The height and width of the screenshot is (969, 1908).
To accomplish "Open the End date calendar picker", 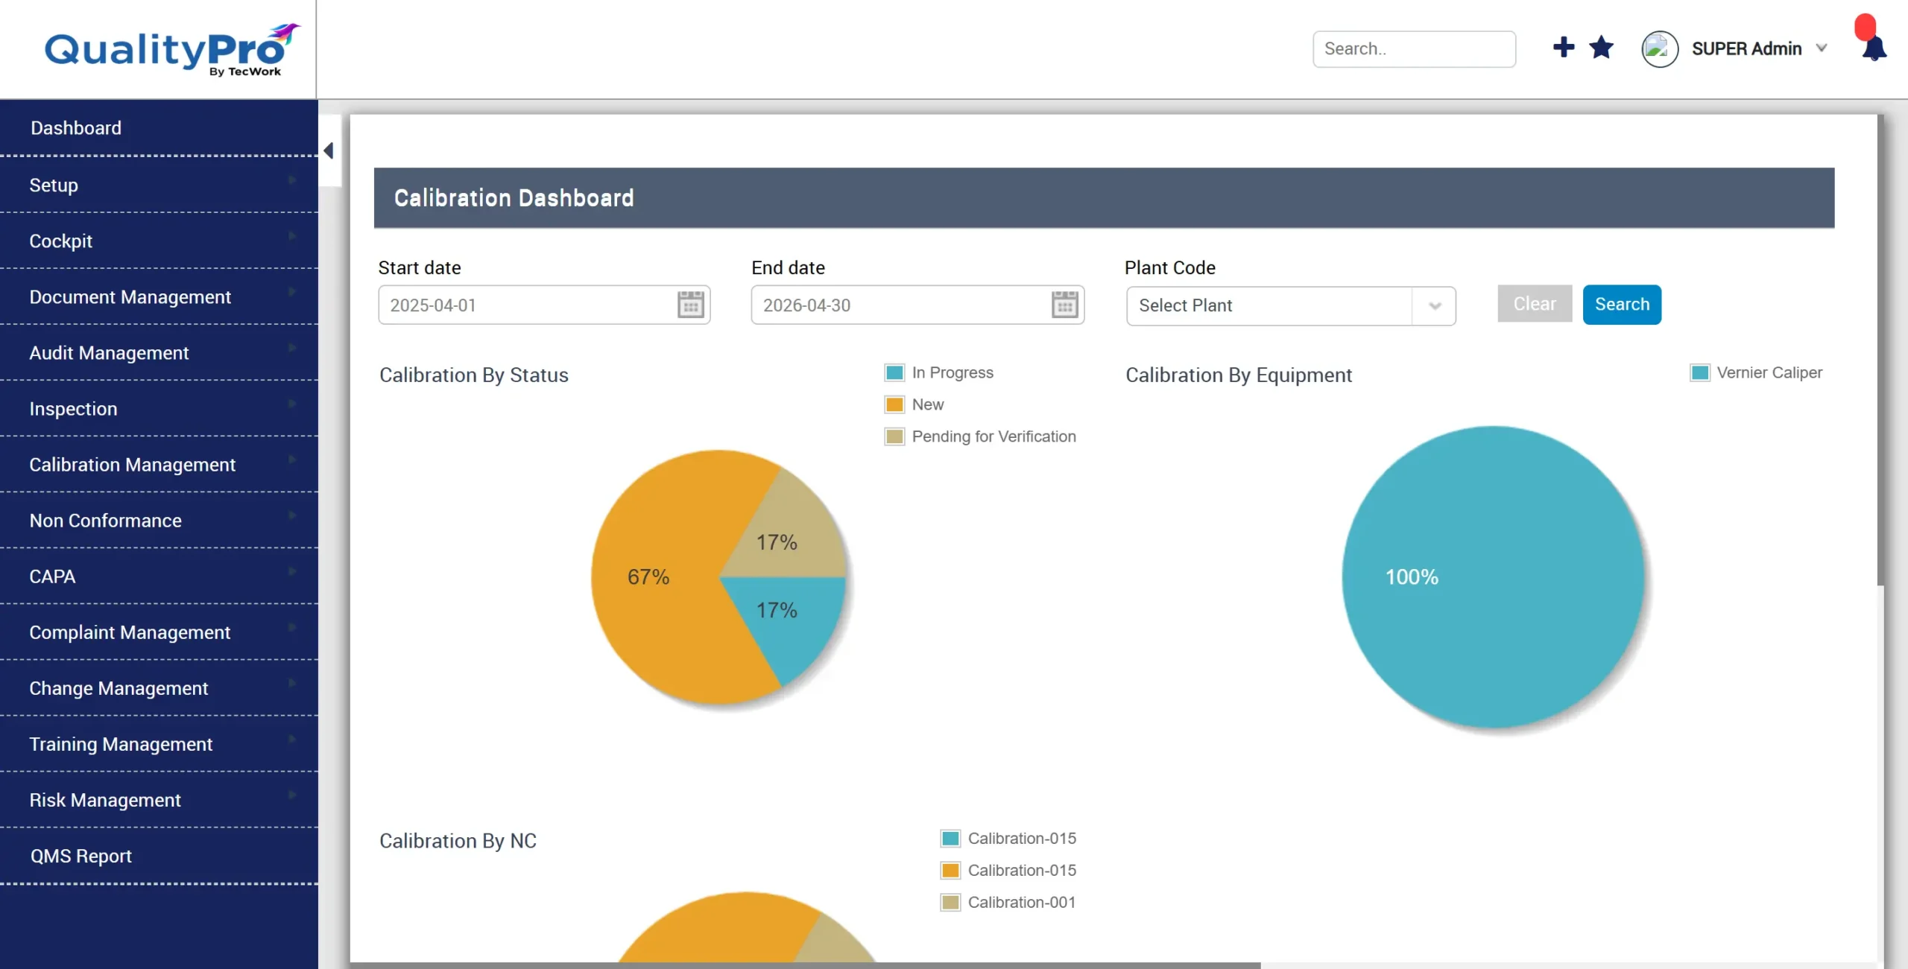I will [1064, 305].
